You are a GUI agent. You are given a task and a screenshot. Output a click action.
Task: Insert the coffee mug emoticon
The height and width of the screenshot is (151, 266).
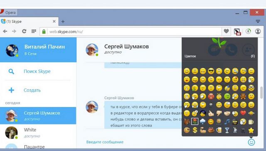(251, 122)
